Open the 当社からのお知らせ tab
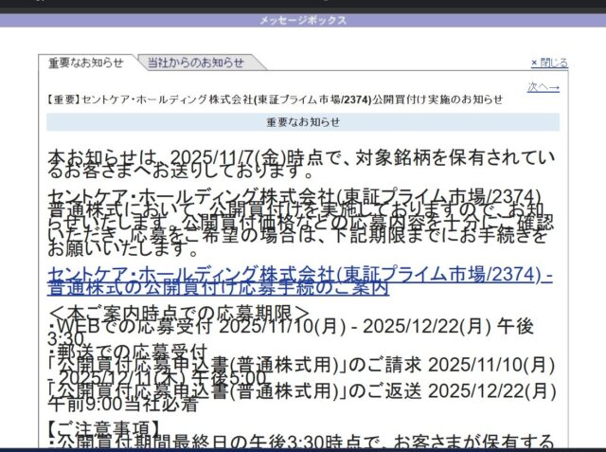 click(x=195, y=63)
